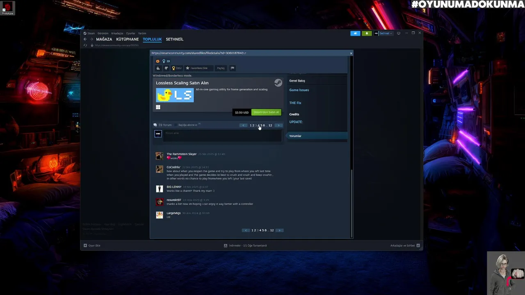
Task: Go back with the Steam back arrow
Action: [x=85, y=39]
